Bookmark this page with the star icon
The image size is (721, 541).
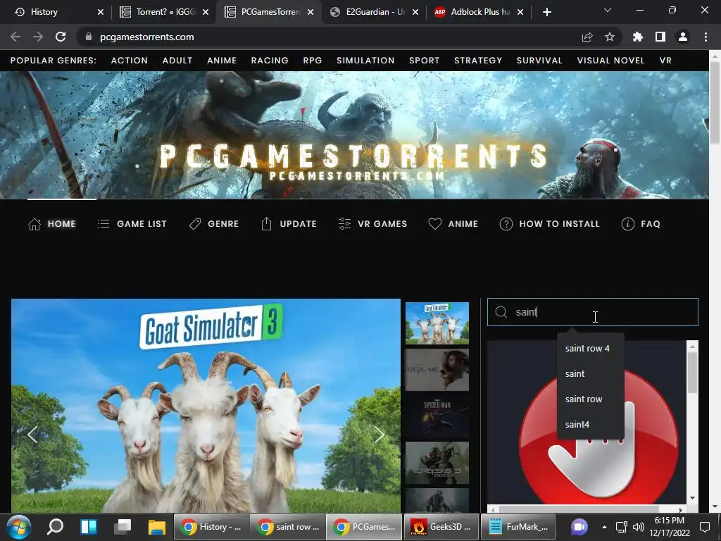[610, 37]
